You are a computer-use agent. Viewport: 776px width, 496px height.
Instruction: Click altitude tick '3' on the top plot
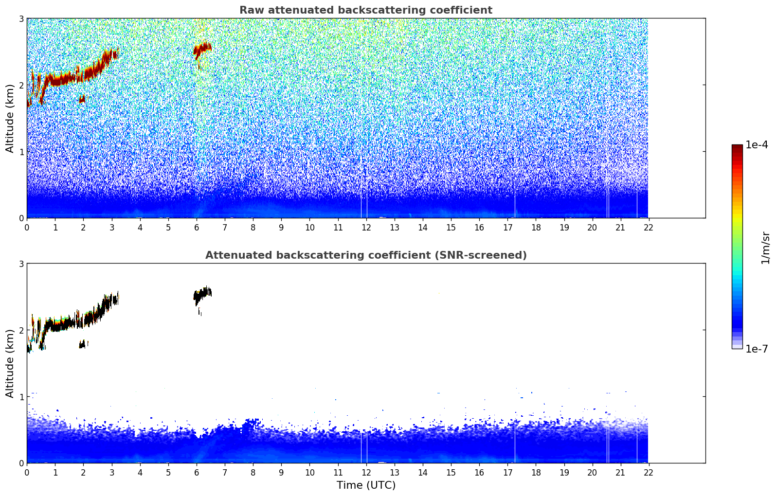[x=20, y=18]
